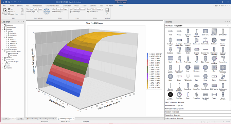Click the Save button
Viewport: 231px width, 124px height.
tap(11, 9)
